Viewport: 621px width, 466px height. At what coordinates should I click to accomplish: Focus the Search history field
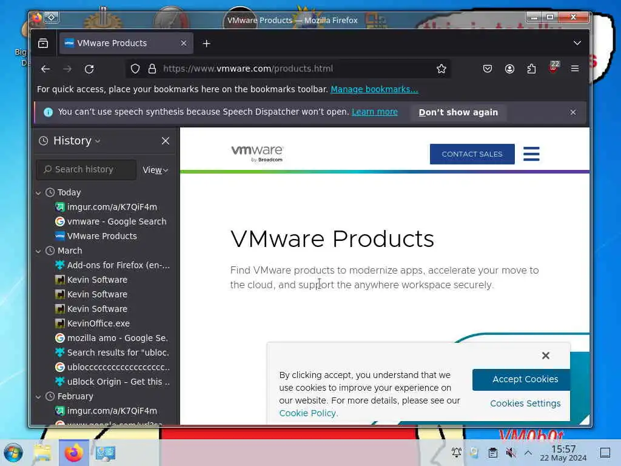86,170
